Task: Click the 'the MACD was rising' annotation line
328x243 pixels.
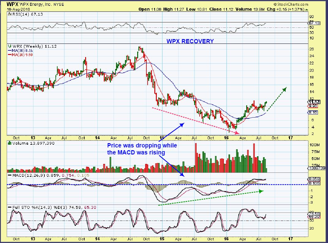Action: coord(136,152)
